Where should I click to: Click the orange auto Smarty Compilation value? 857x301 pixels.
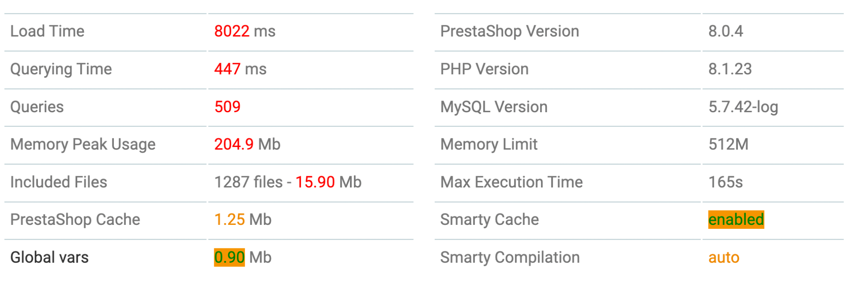[x=724, y=257]
